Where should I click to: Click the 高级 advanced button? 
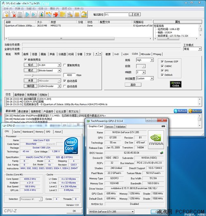click(x=133, y=85)
